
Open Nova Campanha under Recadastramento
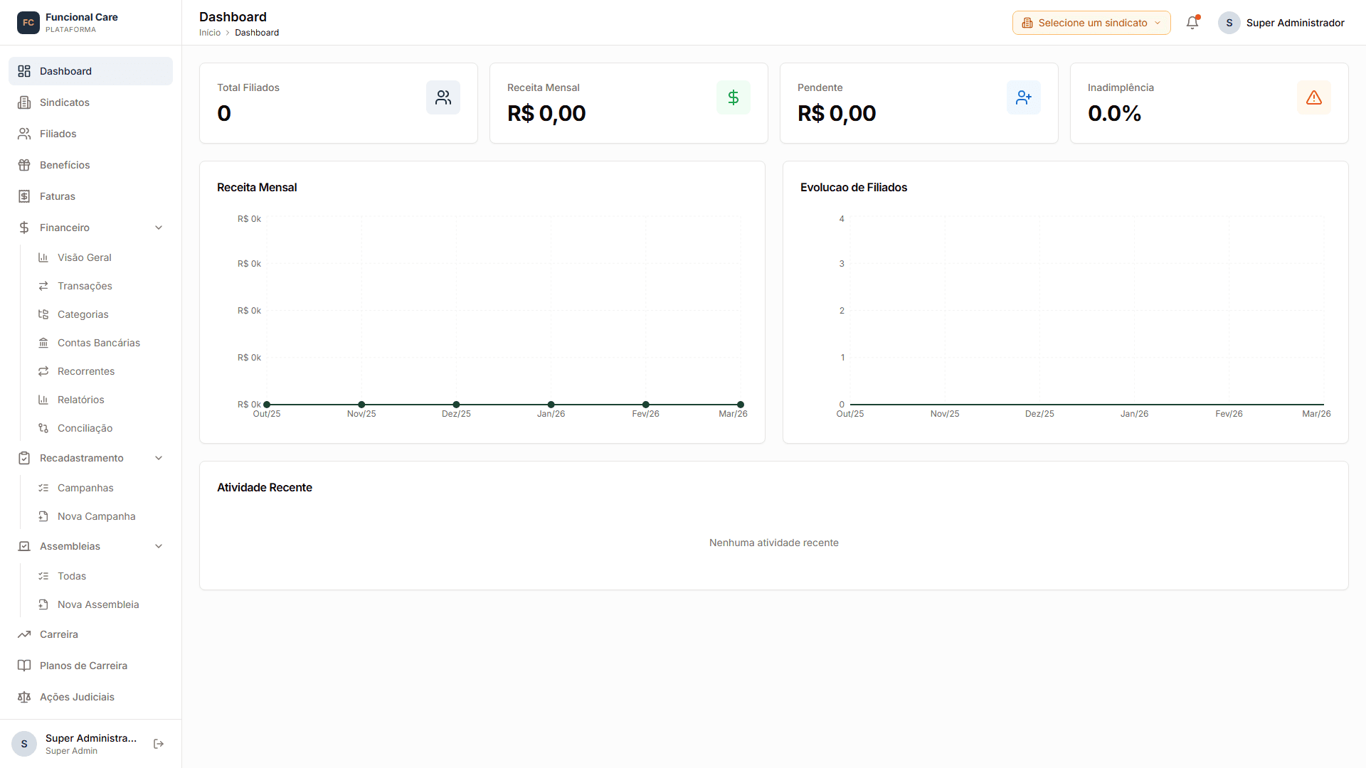tap(96, 516)
